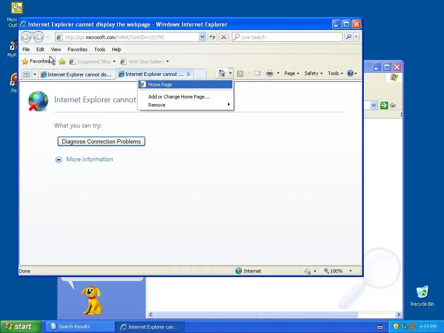444x333 pixels.
Task: Switch to Search Results taskbar button
Action: point(80,326)
